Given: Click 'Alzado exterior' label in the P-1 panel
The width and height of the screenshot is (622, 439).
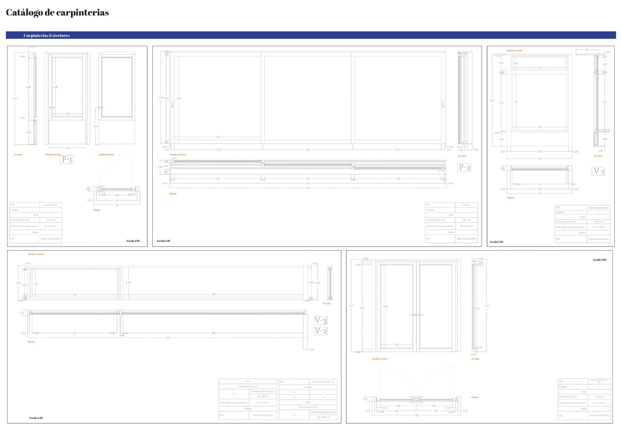Looking at the screenshot, I should click(53, 155).
